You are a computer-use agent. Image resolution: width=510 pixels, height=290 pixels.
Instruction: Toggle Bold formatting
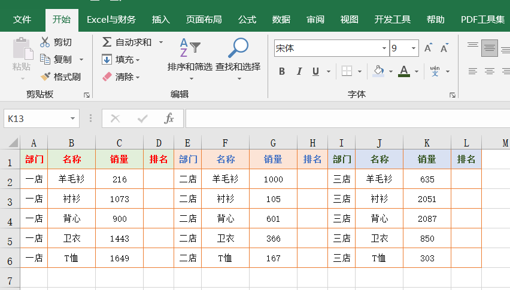point(282,72)
